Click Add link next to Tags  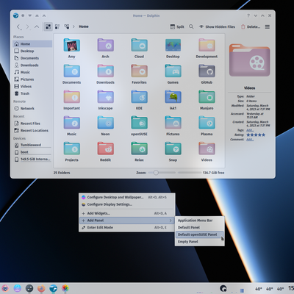(250, 130)
